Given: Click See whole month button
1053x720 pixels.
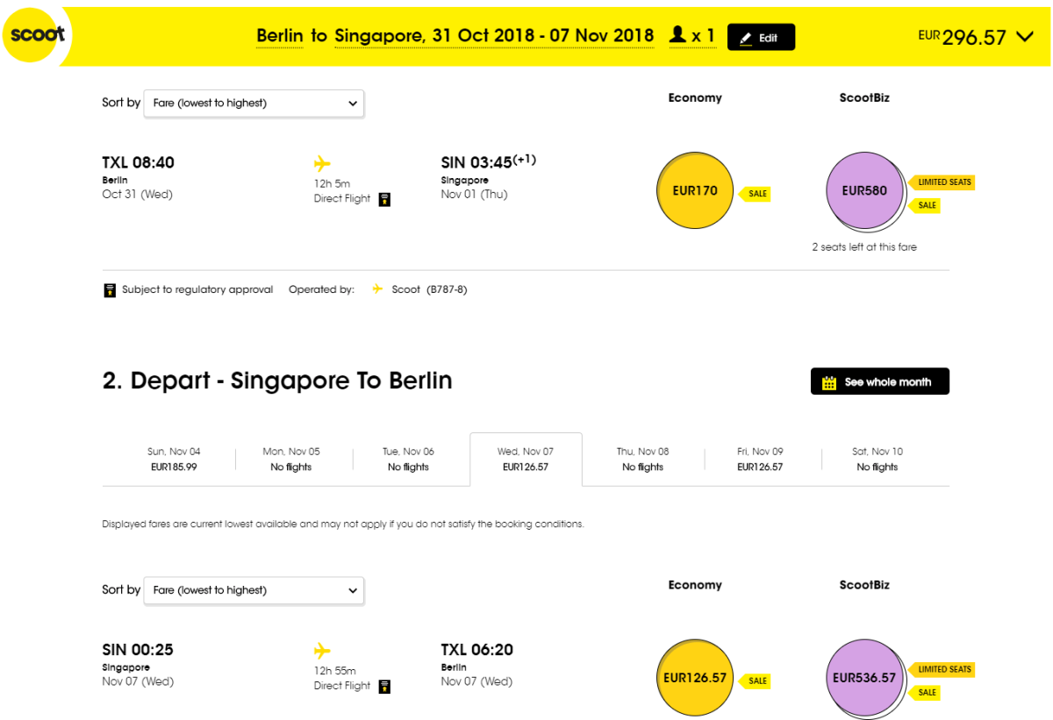Looking at the screenshot, I should (879, 382).
